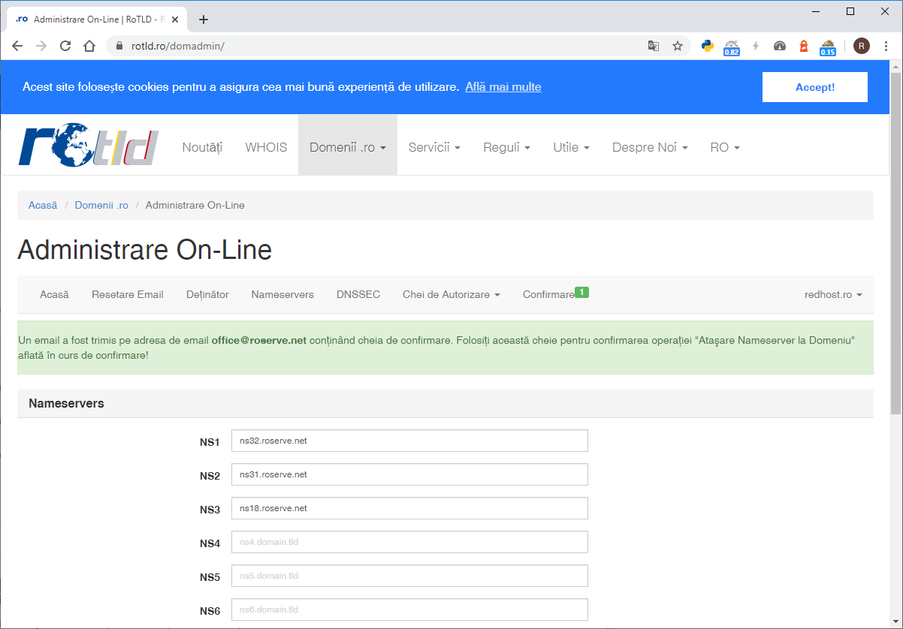Expand the Chei de Autorizare dropdown
The image size is (903, 629).
[451, 294]
